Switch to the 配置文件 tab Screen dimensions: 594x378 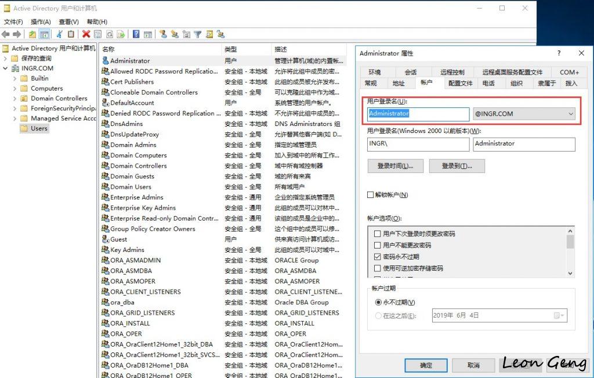pos(460,83)
